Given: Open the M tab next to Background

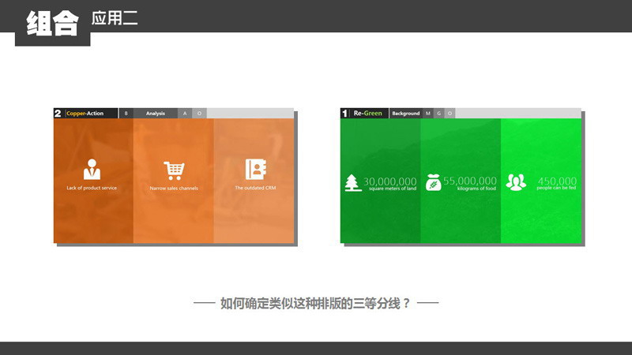Looking at the screenshot, I should (x=428, y=114).
